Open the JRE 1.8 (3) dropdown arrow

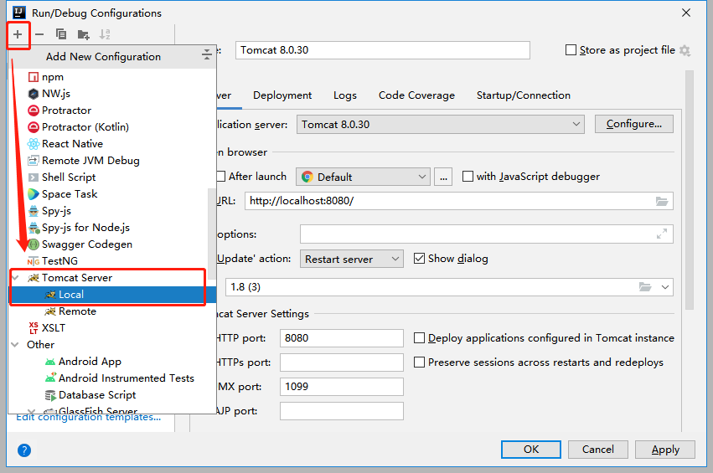click(x=664, y=287)
